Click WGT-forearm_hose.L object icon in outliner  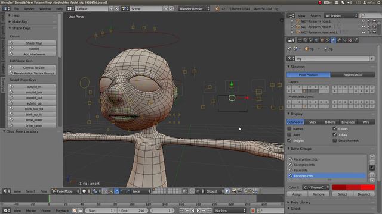pos(298,21)
